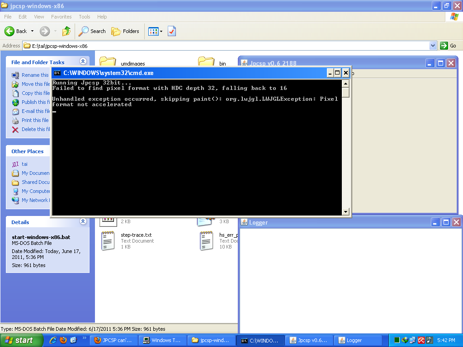
Task: Select the umdimages folder
Action: [x=122, y=61]
